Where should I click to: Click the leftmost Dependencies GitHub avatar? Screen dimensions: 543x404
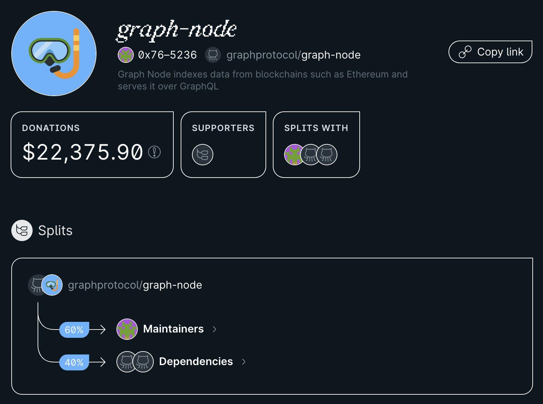126,361
